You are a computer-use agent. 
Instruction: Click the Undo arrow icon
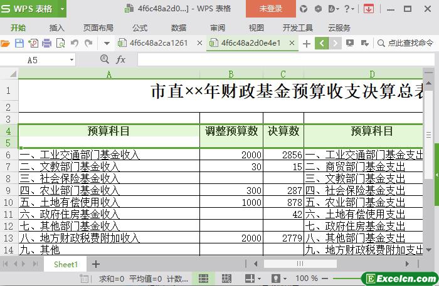point(75,43)
